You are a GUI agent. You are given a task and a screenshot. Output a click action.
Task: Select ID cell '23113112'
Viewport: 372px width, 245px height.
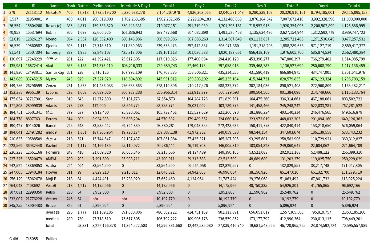pyautogui.click(x=34, y=13)
